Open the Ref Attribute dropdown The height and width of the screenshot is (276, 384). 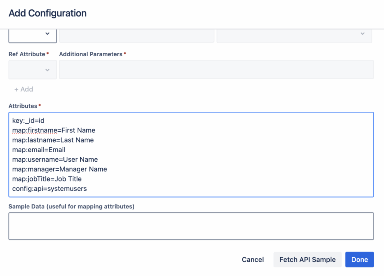coord(33,70)
